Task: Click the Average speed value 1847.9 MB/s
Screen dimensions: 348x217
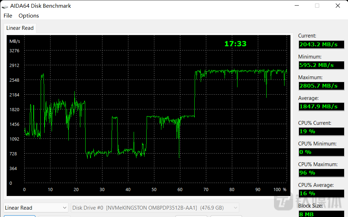Action: pyautogui.click(x=321, y=107)
